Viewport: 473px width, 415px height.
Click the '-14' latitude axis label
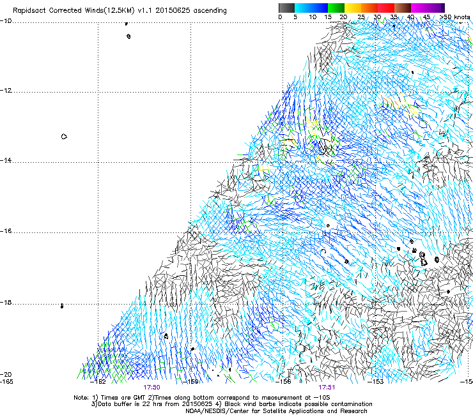6,160
